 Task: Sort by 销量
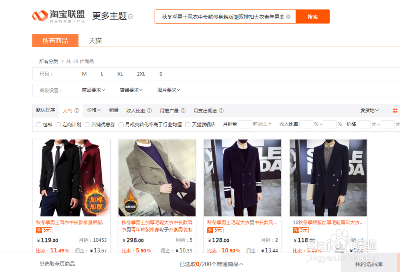114,110
